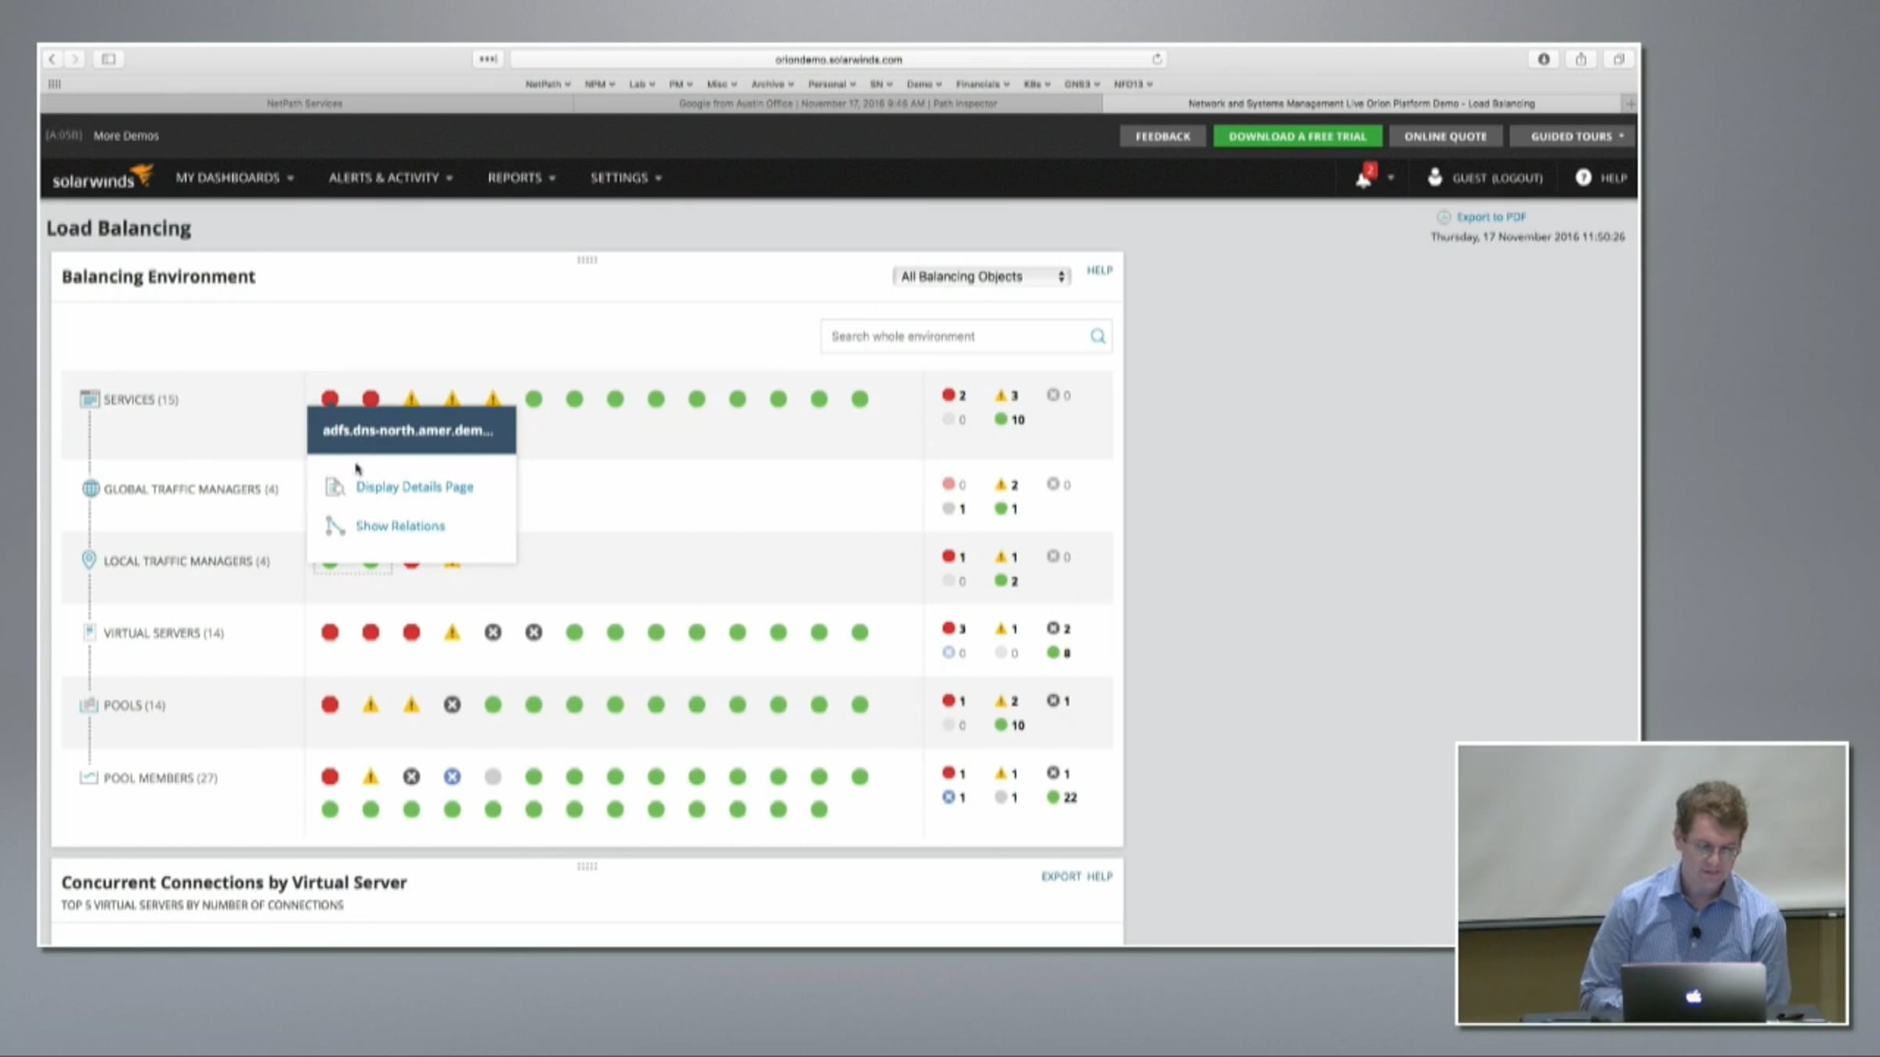Click the Global Traffic Managers (4) label
The width and height of the screenshot is (1880, 1057).
(x=191, y=489)
